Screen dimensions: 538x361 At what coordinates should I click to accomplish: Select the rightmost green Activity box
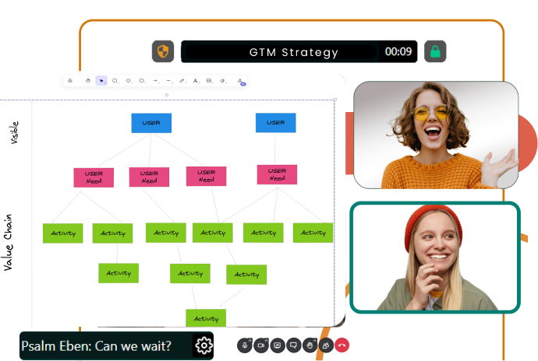click(x=313, y=233)
